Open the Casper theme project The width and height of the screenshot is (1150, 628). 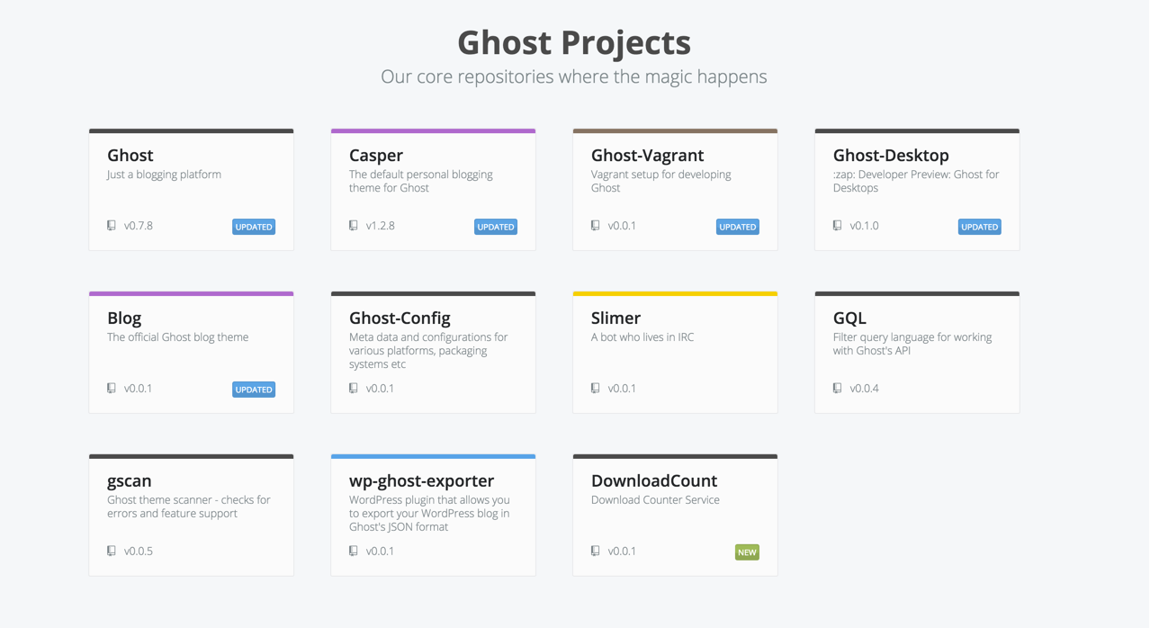tap(376, 156)
